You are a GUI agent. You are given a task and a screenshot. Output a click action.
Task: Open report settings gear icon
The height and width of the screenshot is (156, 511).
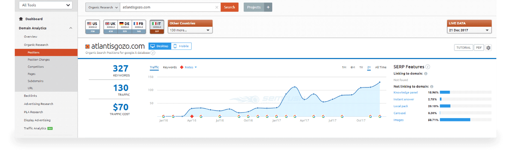pos(489,48)
